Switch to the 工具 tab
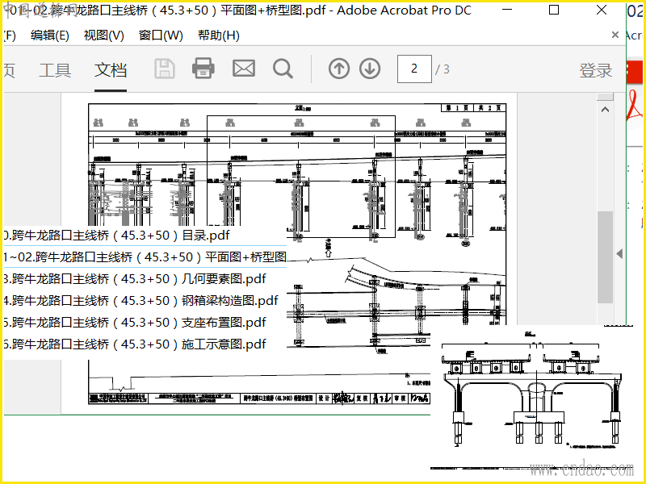Viewport: 646px width, 484px height. click(55, 70)
